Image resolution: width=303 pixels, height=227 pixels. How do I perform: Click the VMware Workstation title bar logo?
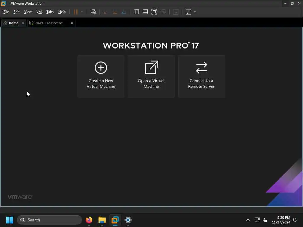click(x=4, y=4)
